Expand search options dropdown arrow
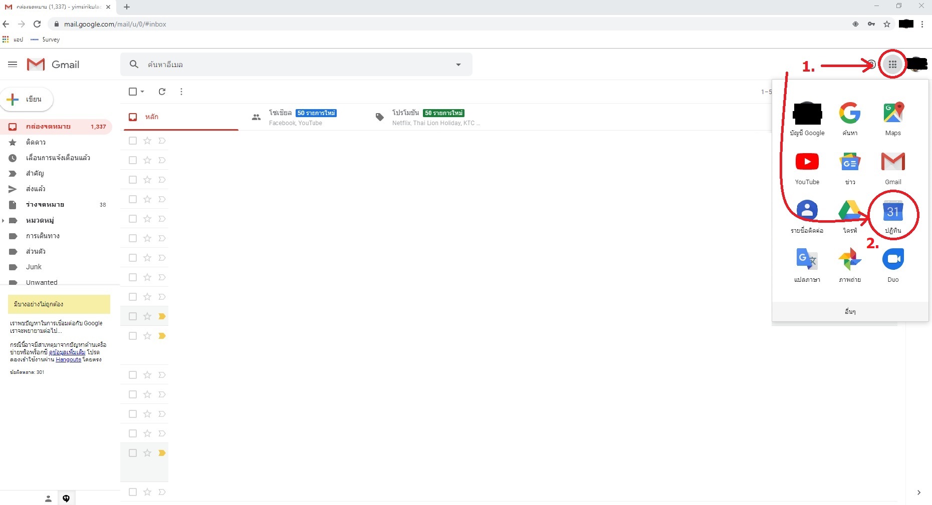 point(458,65)
